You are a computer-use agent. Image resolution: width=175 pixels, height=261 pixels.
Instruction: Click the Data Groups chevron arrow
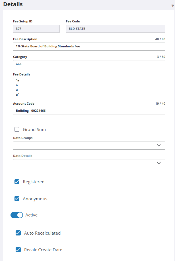click(159, 145)
